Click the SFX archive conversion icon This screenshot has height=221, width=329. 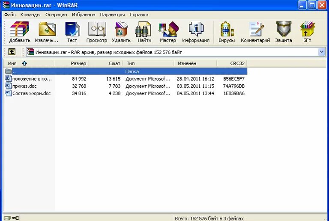[x=308, y=32]
